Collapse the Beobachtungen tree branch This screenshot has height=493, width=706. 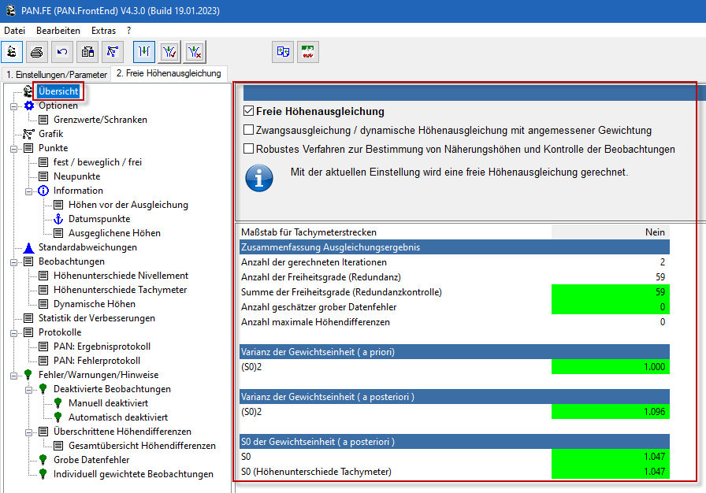pos(13,261)
